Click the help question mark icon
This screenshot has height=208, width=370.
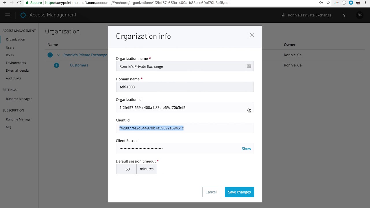344,15
